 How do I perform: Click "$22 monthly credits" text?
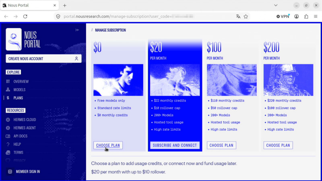click(x=170, y=101)
